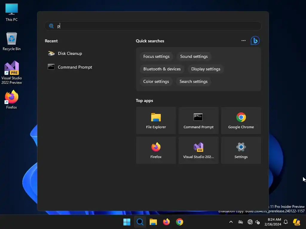Click the taskbar Search icon
This screenshot has width=306, height=229.
140,222
